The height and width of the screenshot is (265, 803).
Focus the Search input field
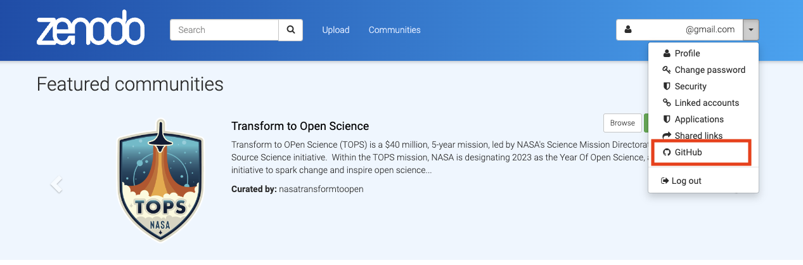pos(224,30)
